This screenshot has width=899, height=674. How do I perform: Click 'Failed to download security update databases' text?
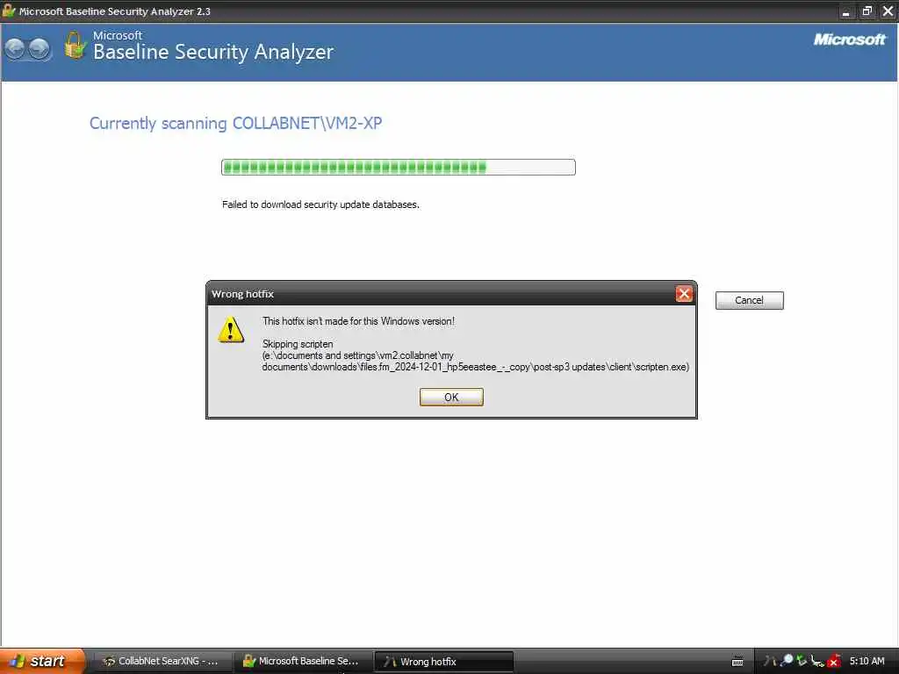click(320, 204)
